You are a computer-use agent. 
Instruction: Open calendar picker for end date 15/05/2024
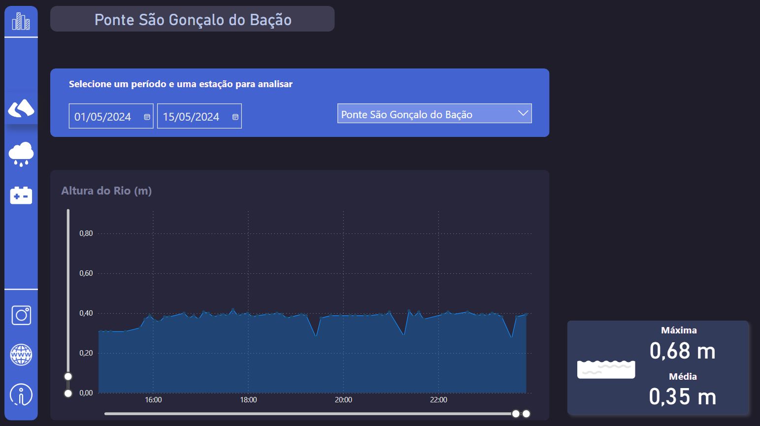235,117
